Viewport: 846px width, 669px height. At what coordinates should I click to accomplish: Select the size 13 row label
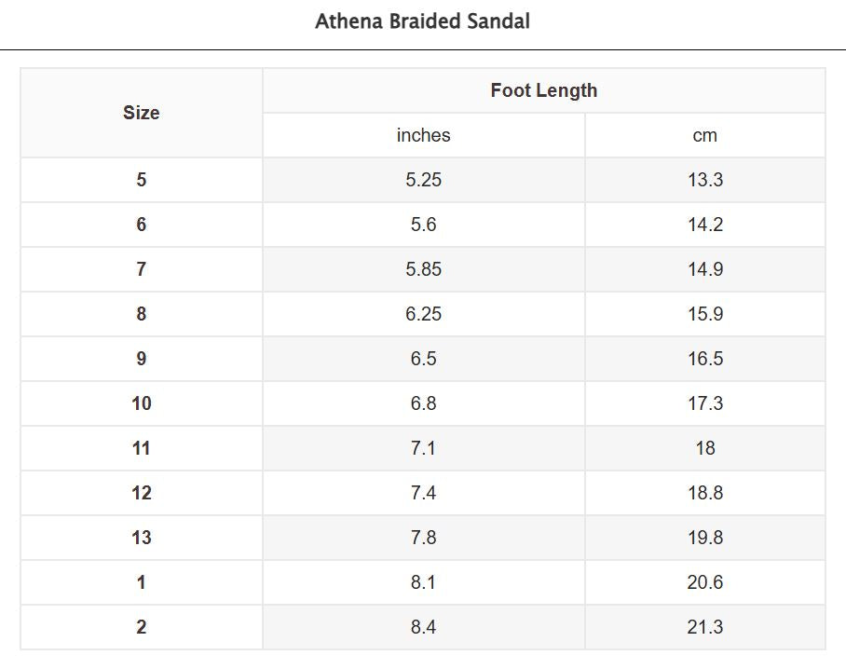click(x=142, y=538)
